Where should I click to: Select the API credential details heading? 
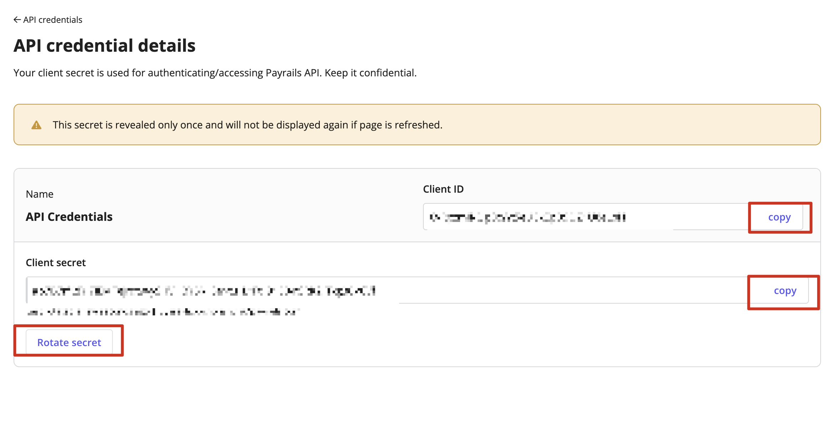[105, 46]
